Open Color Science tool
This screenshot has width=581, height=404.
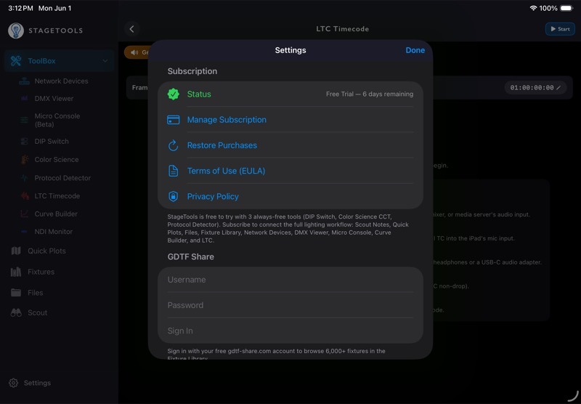pyautogui.click(x=57, y=159)
